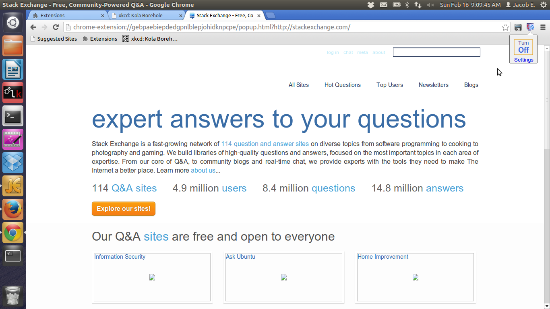The image size is (550, 309).
Task: Open Hot Questions page
Action: (343, 85)
